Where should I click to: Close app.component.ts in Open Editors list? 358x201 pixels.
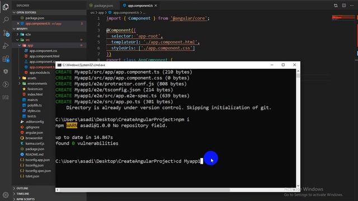pos(18,23)
